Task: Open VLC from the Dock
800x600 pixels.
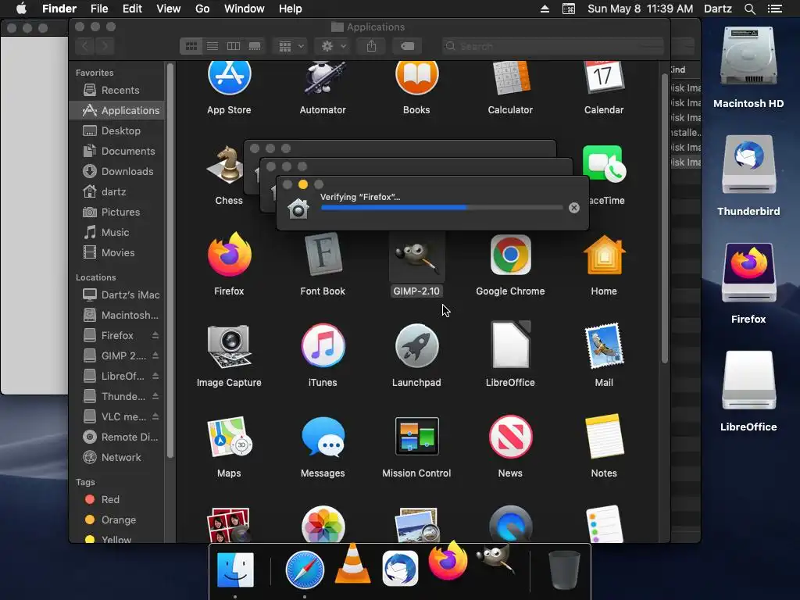Action: coord(352,564)
